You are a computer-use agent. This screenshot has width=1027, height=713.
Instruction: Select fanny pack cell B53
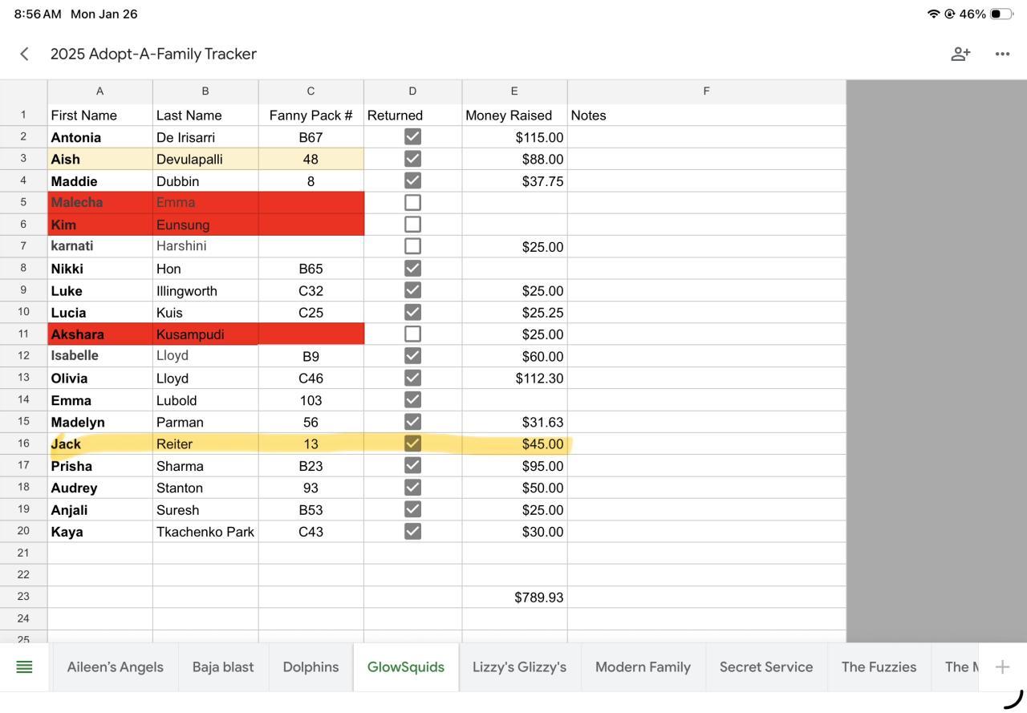(x=311, y=509)
